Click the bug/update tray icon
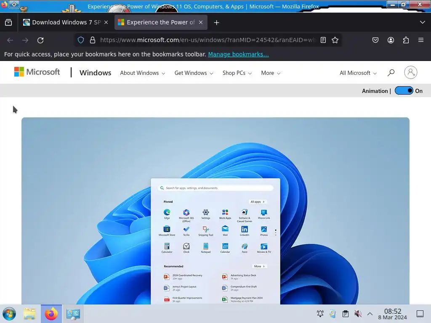This screenshot has height=323, width=431. pos(333,314)
